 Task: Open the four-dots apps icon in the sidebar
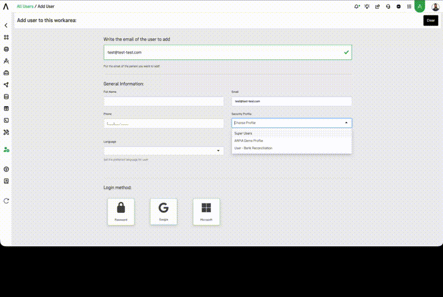click(6, 37)
